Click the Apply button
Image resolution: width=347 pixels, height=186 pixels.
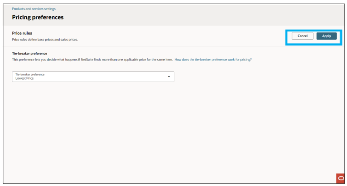click(x=326, y=36)
